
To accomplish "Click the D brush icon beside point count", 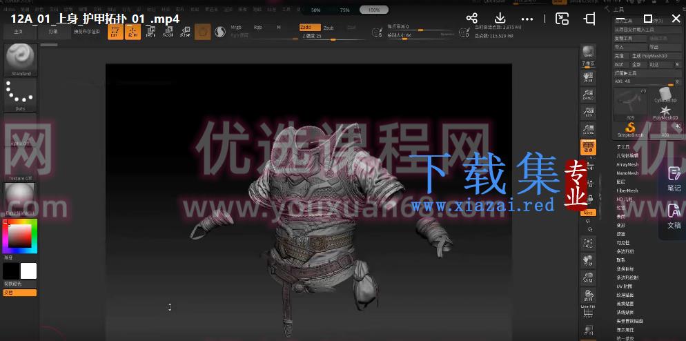I will click(464, 32).
